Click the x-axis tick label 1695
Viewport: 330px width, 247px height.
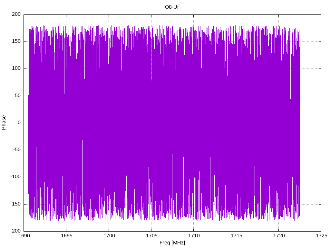pos(66,236)
